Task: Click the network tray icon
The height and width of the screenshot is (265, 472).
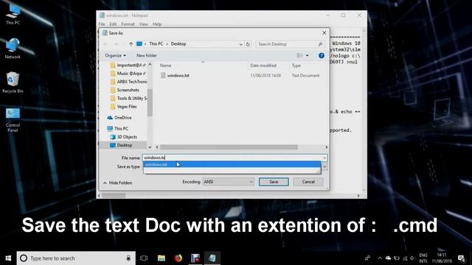Action: click(x=405, y=258)
